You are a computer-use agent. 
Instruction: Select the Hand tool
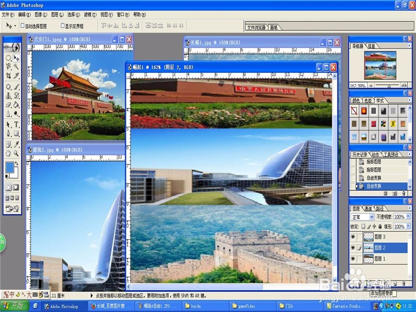pyautogui.click(x=8, y=153)
